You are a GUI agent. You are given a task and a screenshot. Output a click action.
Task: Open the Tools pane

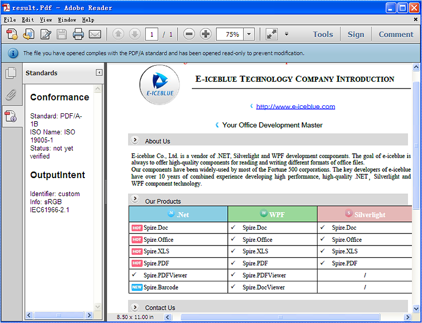click(x=323, y=34)
